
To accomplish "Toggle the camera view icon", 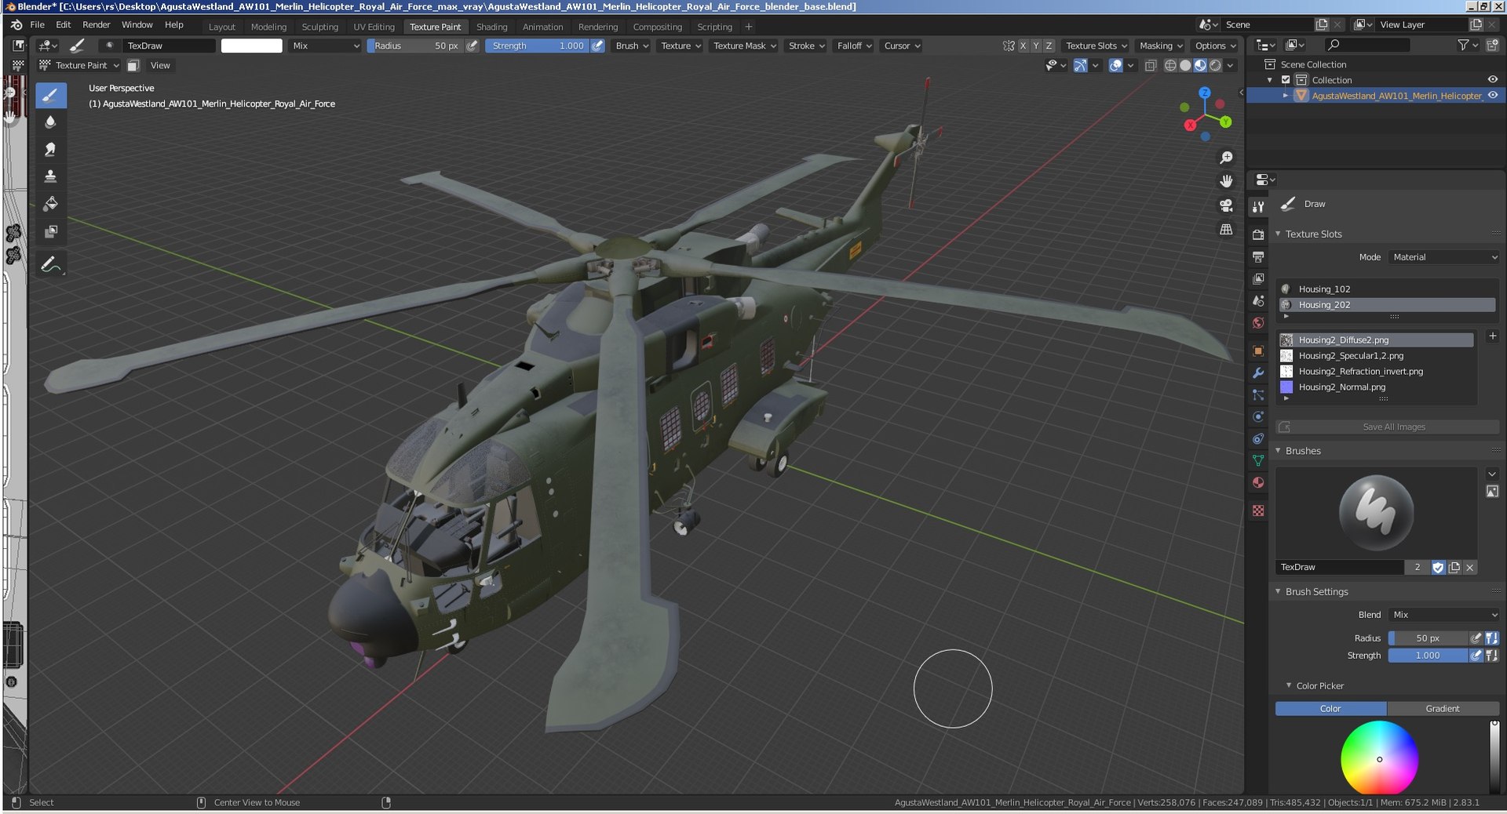I will pos(1226,205).
